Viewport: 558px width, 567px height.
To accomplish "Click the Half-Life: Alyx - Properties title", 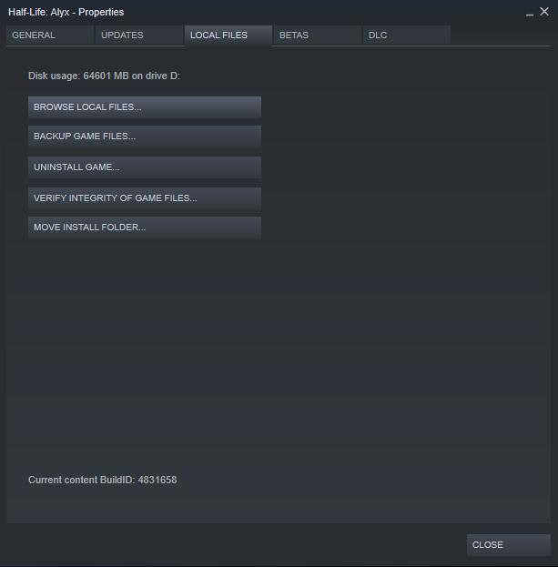I will pyautogui.click(x=66, y=13).
